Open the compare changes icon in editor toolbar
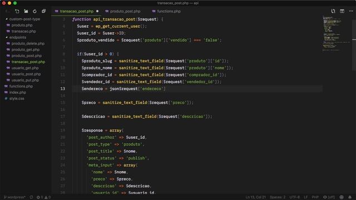This screenshot has width=356, height=200. 333,11
